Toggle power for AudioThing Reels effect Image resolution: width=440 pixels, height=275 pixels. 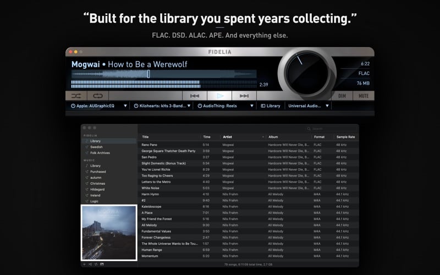click(x=200, y=106)
